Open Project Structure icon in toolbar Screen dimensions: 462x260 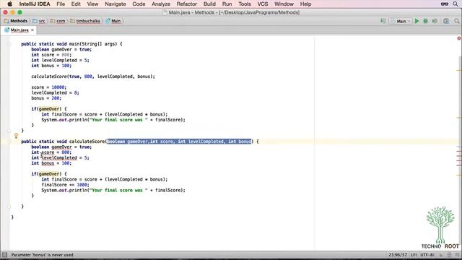[446, 21]
